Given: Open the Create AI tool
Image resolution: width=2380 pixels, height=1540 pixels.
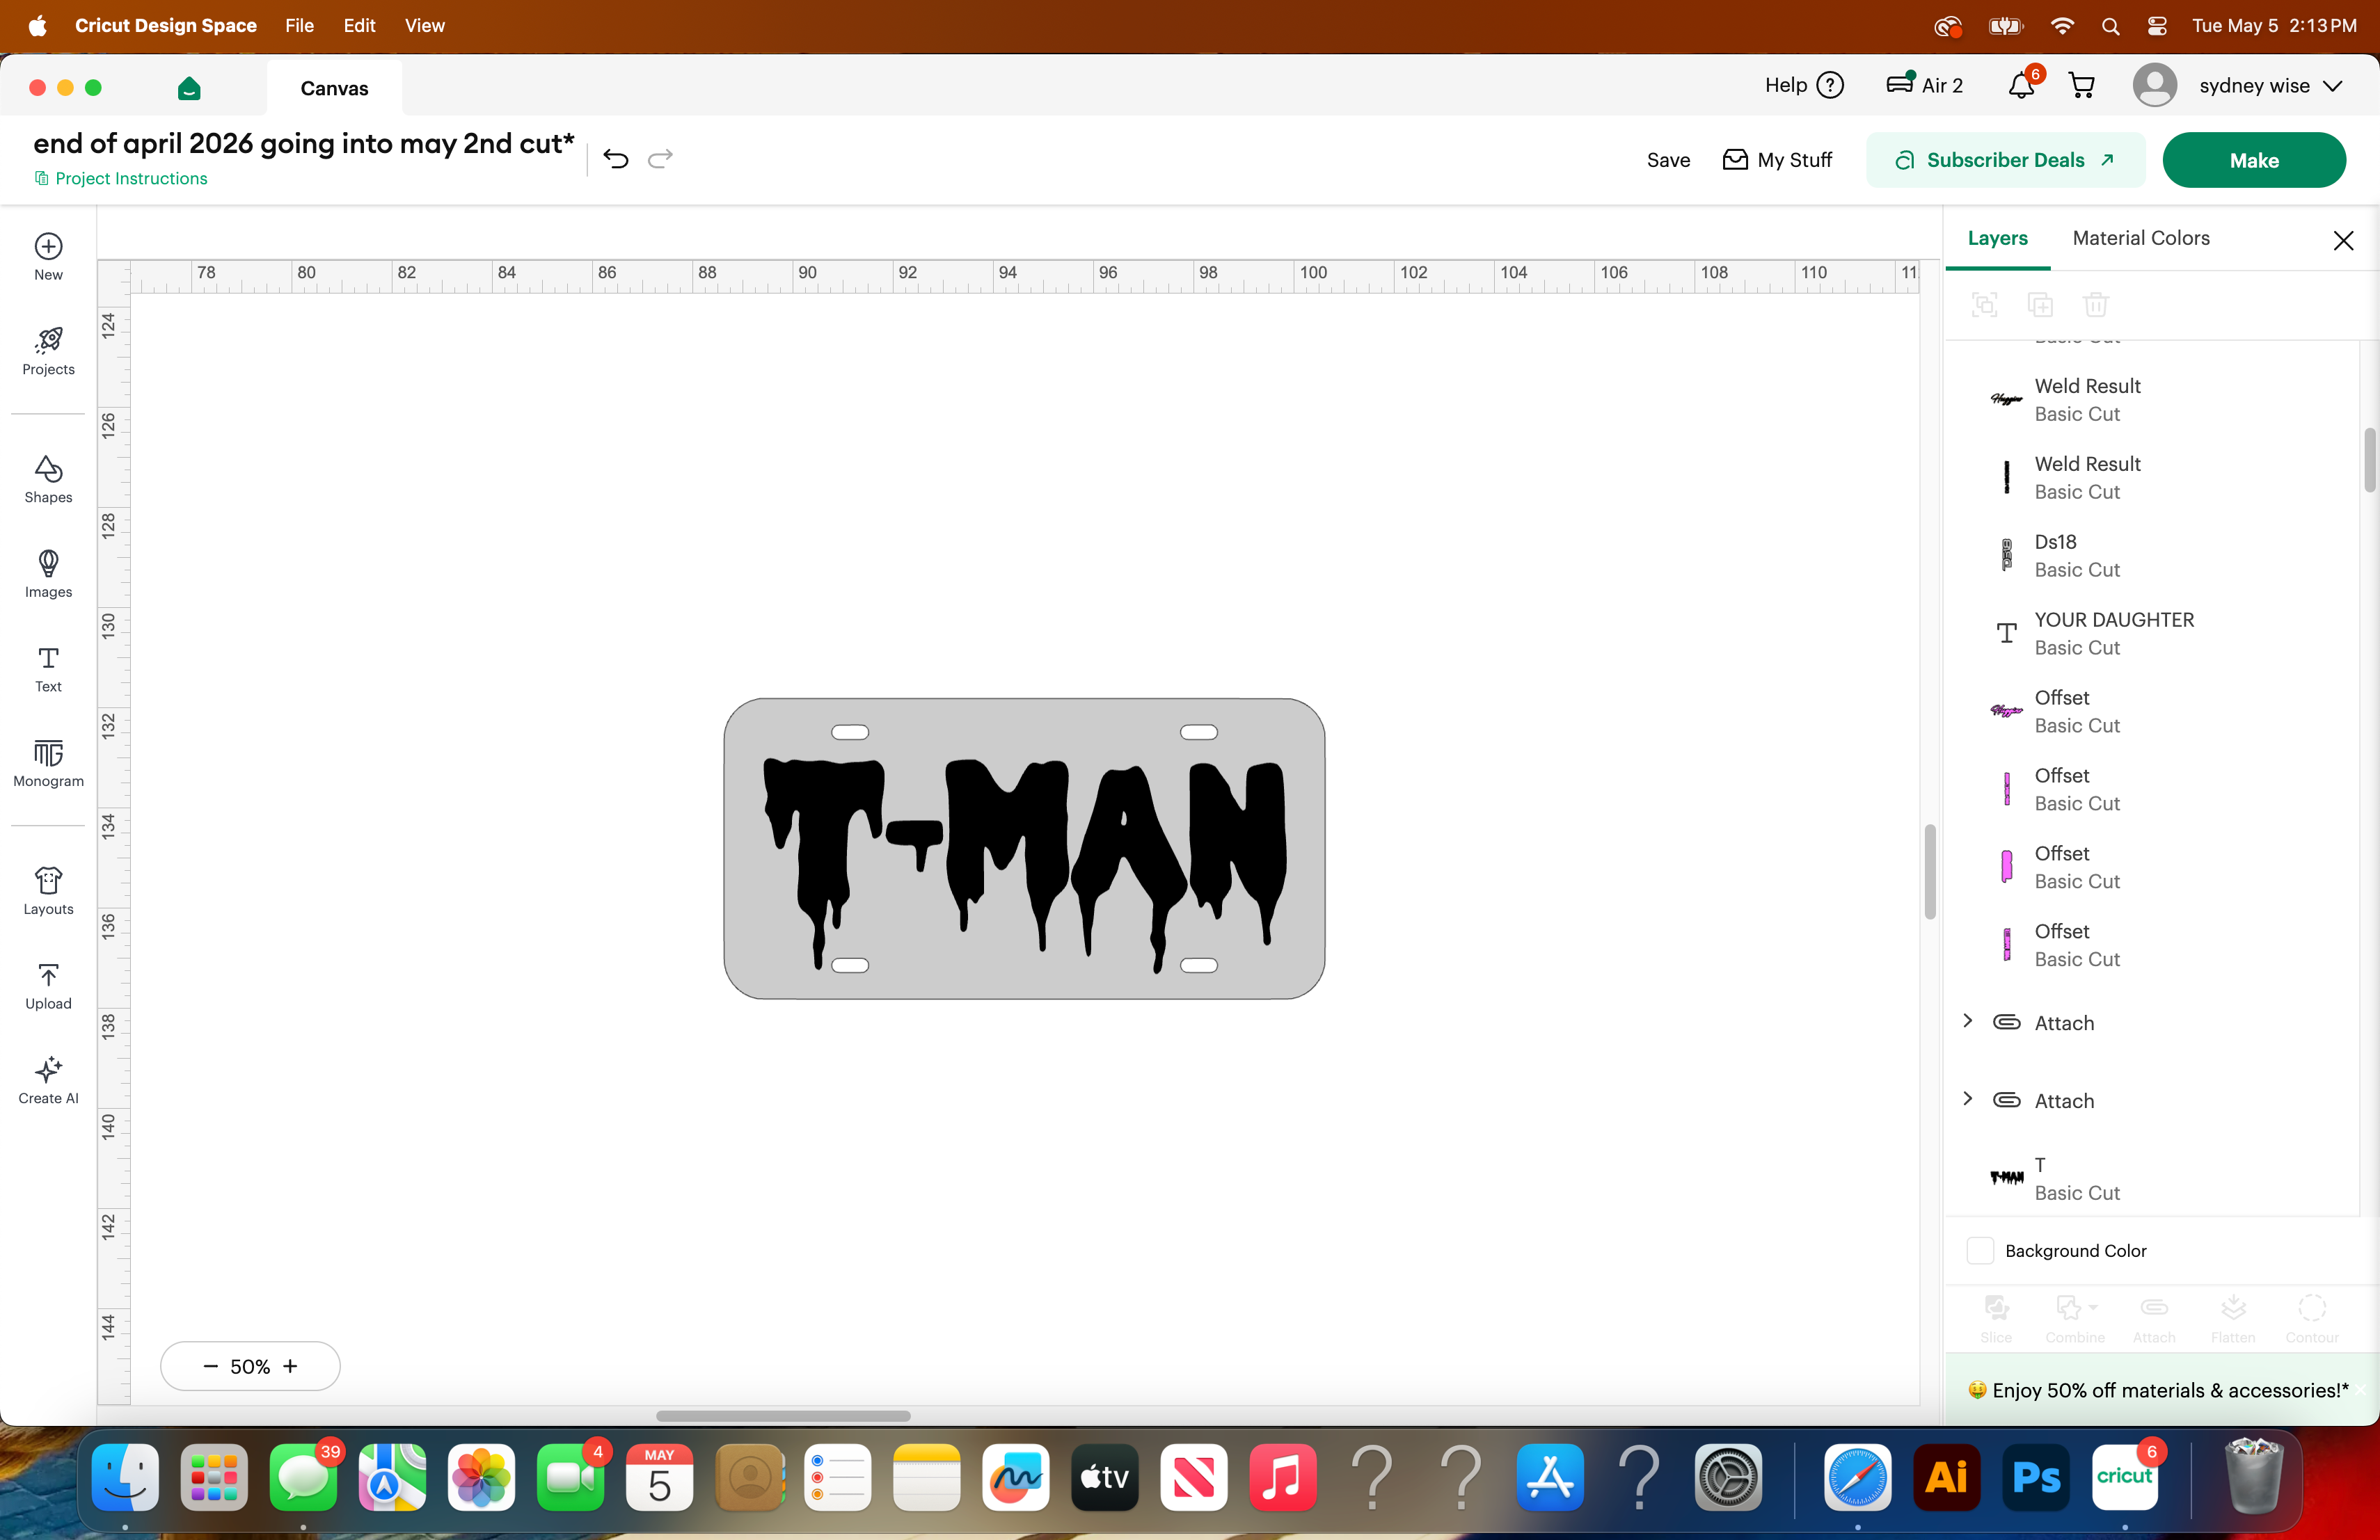Looking at the screenshot, I should 48,1080.
